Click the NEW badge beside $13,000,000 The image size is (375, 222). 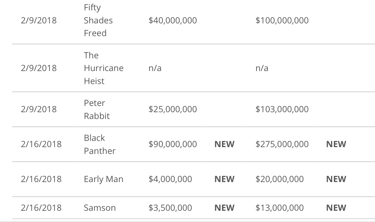(336, 208)
